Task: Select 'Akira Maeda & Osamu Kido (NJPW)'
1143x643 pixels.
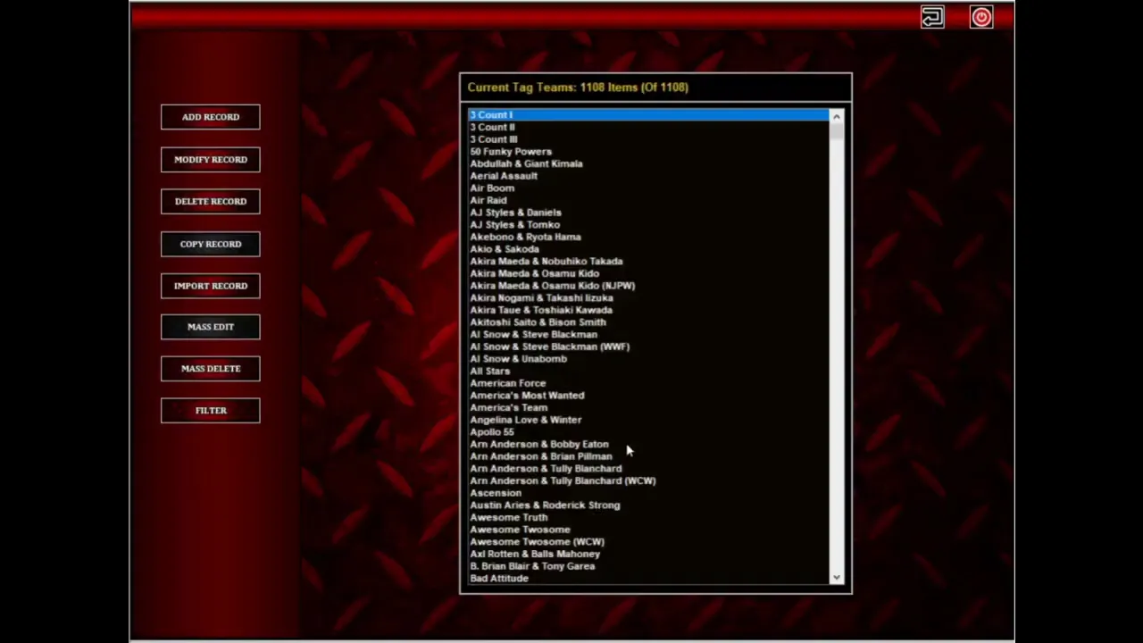Action: point(649,286)
